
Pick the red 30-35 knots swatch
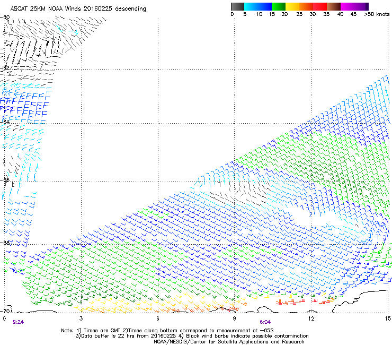click(x=320, y=6)
